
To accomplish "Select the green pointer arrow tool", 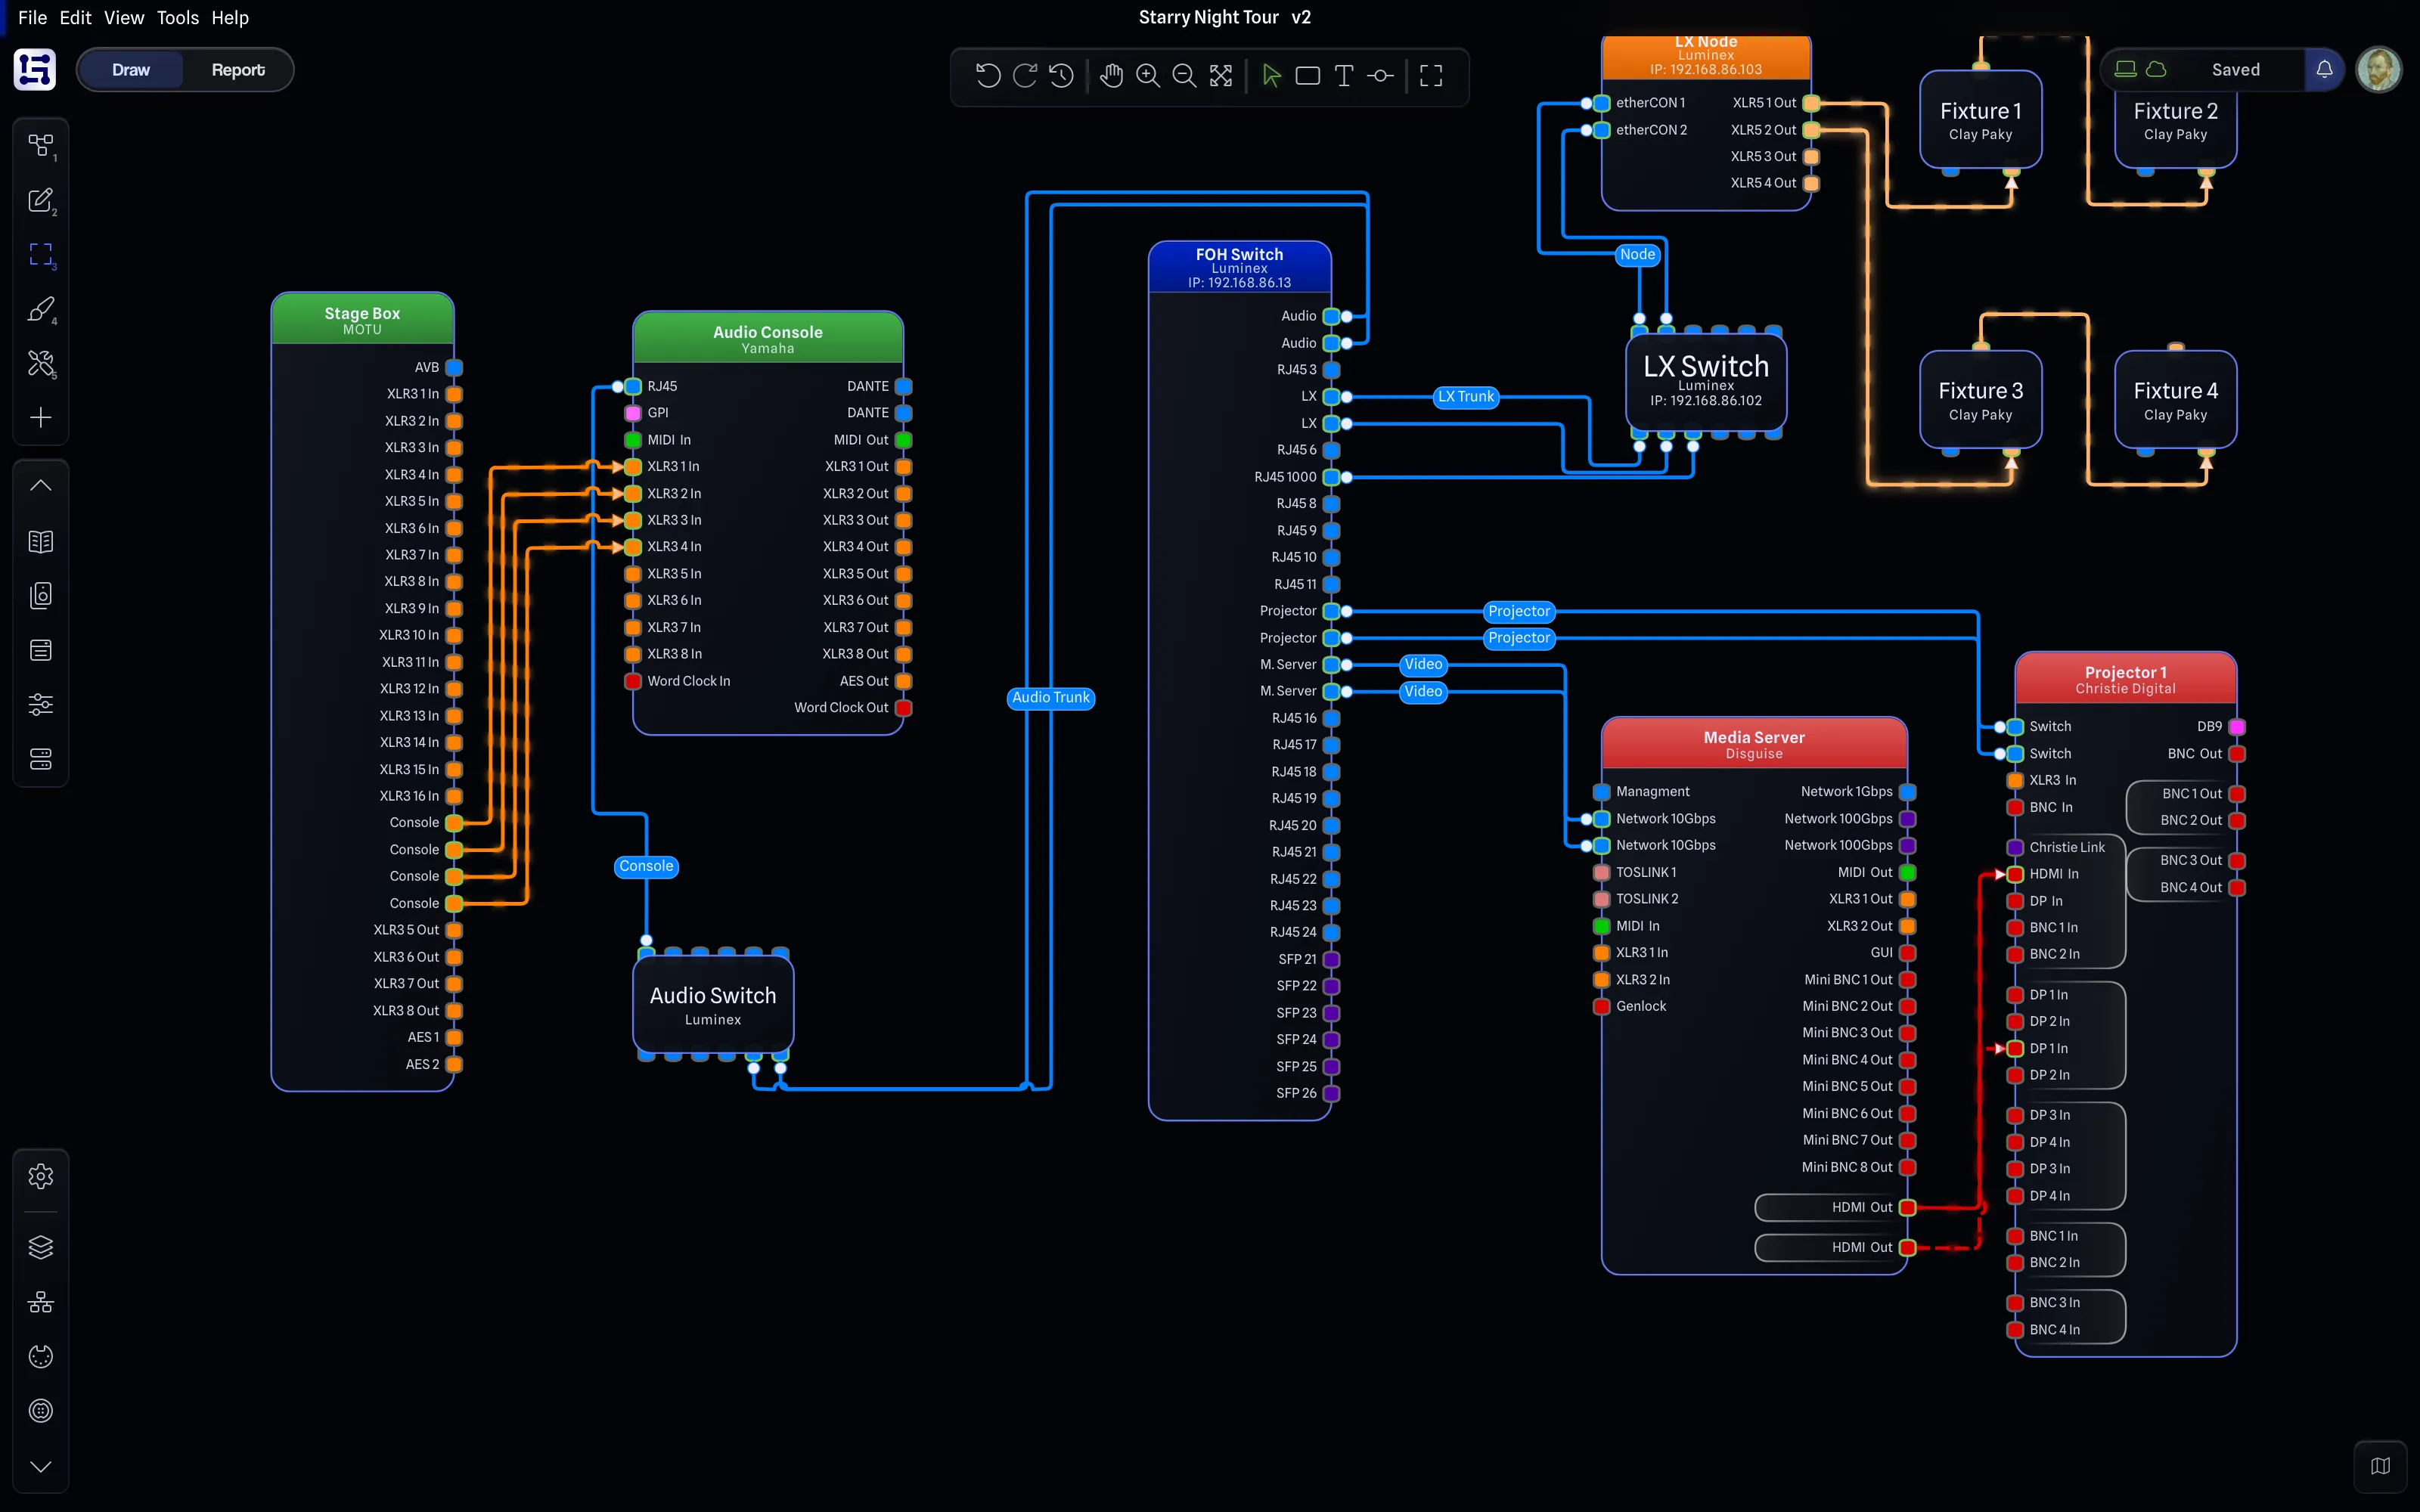I will pos(1271,76).
